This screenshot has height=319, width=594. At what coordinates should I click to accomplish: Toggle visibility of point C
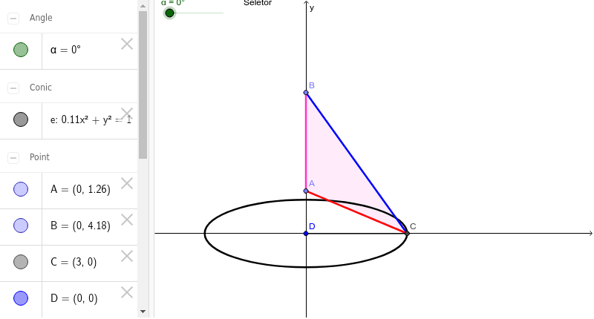point(21,261)
